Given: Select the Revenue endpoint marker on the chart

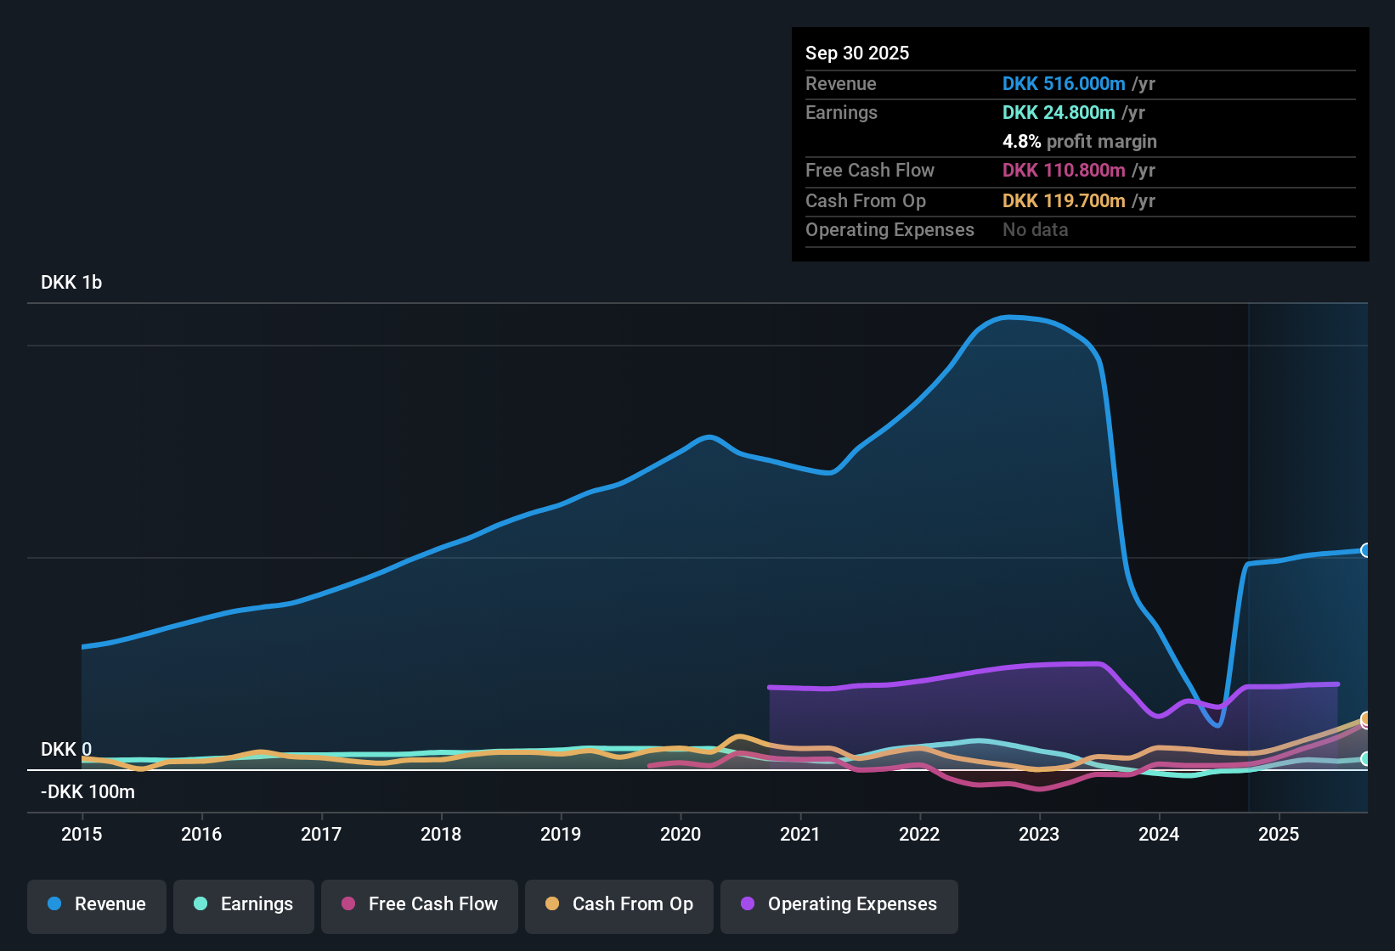Looking at the screenshot, I should click(x=1367, y=550).
